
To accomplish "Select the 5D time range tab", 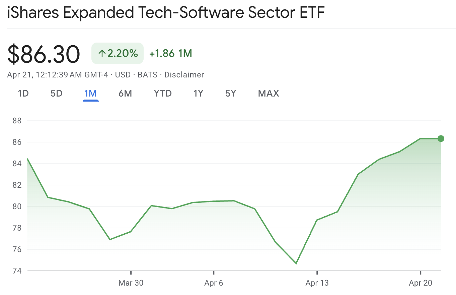I will pyautogui.click(x=56, y=94).
